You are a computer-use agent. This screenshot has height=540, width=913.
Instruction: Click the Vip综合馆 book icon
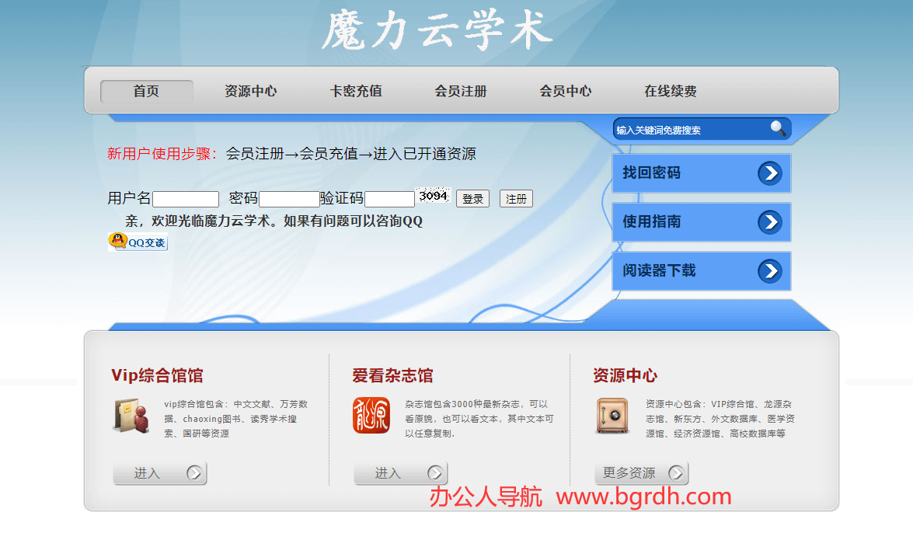pos(131,416)
